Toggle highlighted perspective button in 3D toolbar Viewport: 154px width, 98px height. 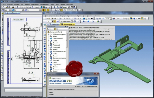click(142, 19)
